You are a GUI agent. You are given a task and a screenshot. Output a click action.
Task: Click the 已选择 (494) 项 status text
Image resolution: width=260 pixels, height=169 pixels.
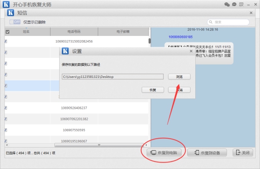[18, 153]
